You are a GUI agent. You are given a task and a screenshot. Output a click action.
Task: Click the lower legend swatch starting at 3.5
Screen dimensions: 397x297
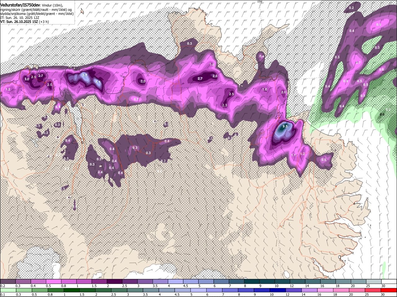coord(152,290)
